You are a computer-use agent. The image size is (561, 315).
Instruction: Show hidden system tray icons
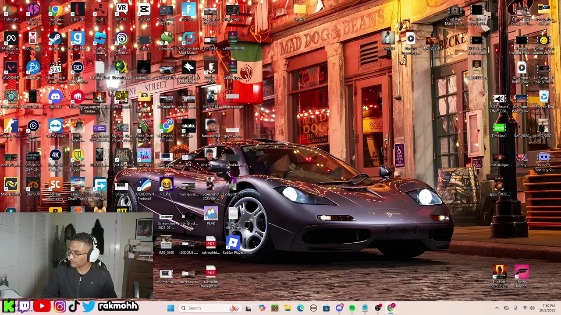point(497,308)
